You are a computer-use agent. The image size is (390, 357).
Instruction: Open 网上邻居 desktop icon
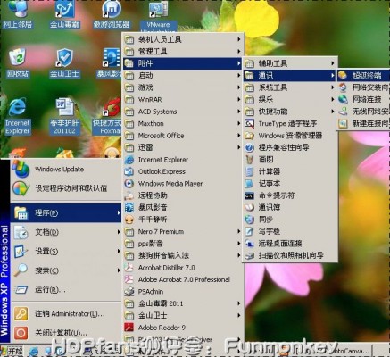18,14
